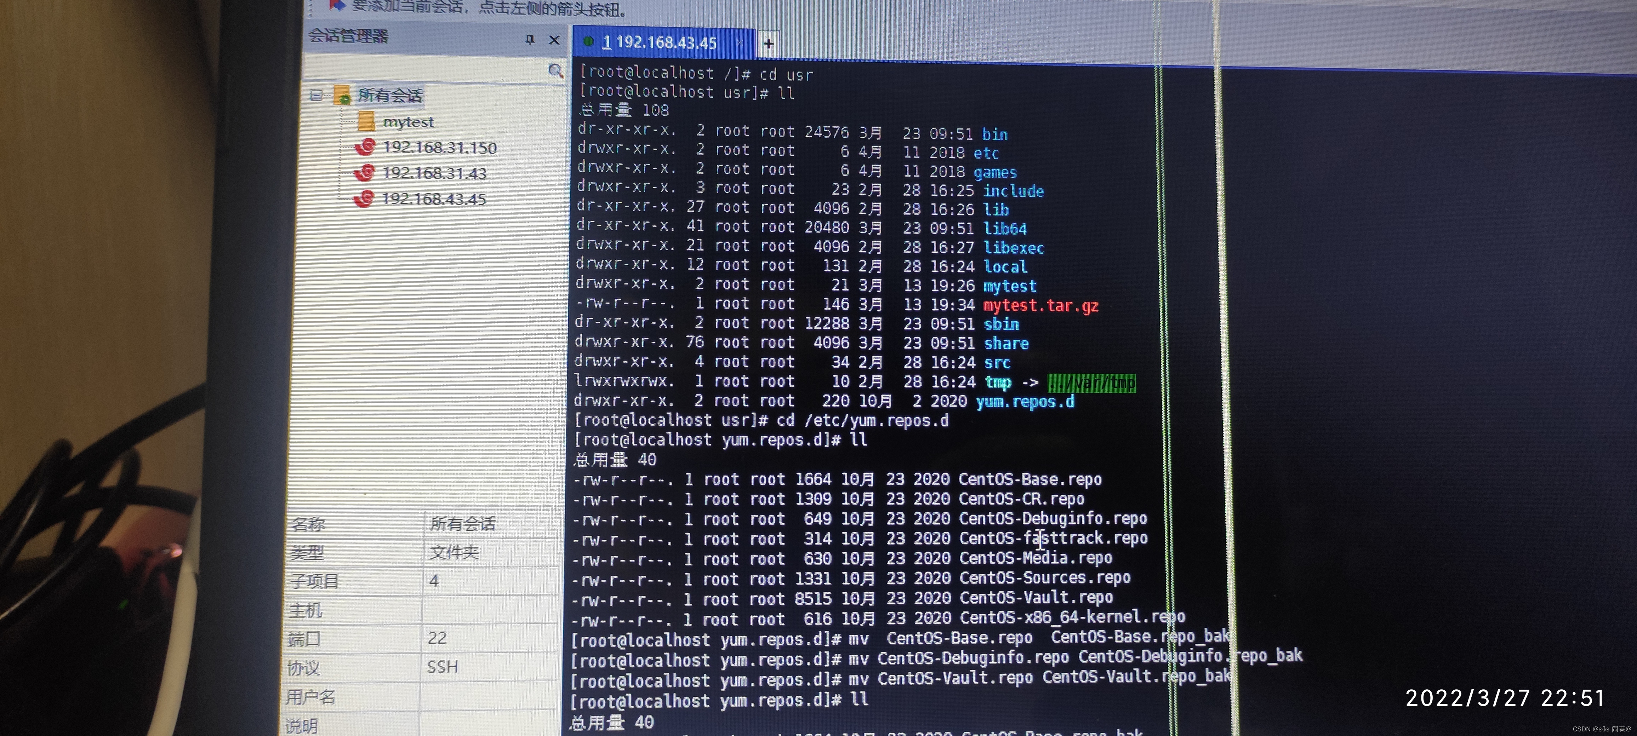Open the mytest session folder
1637x736 pixels.
tap(408, 122)
